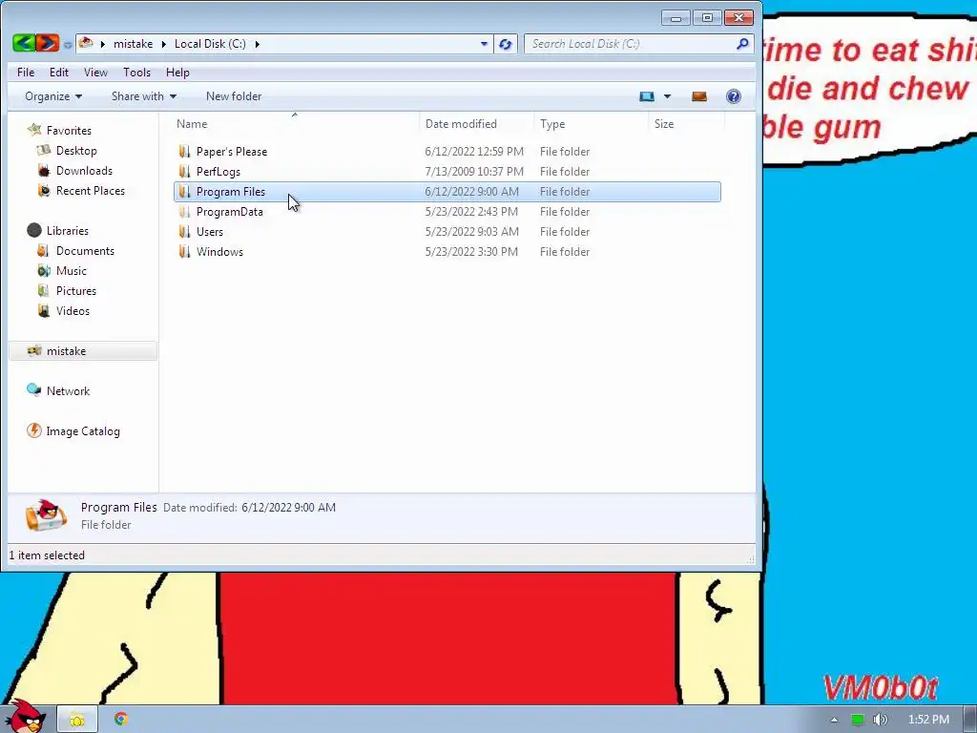Open Chrome from the taskbar
This screenshot has height=733, width=977.
click(121, 720)
